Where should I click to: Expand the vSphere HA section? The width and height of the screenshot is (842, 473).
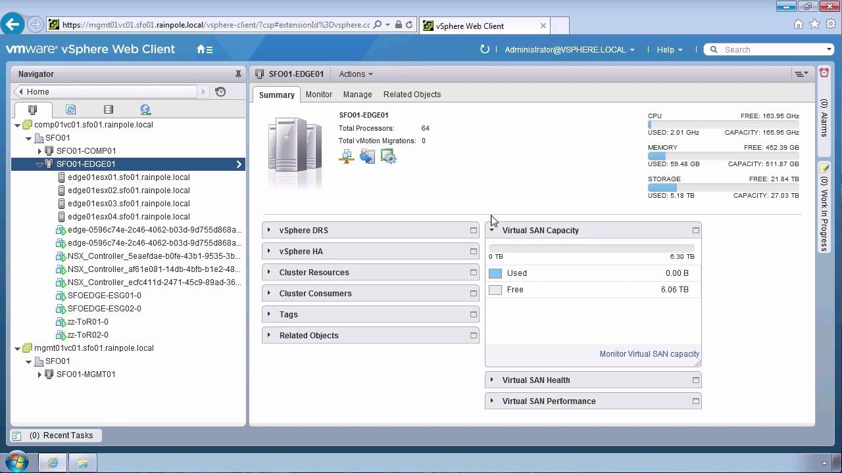(269, 251)
